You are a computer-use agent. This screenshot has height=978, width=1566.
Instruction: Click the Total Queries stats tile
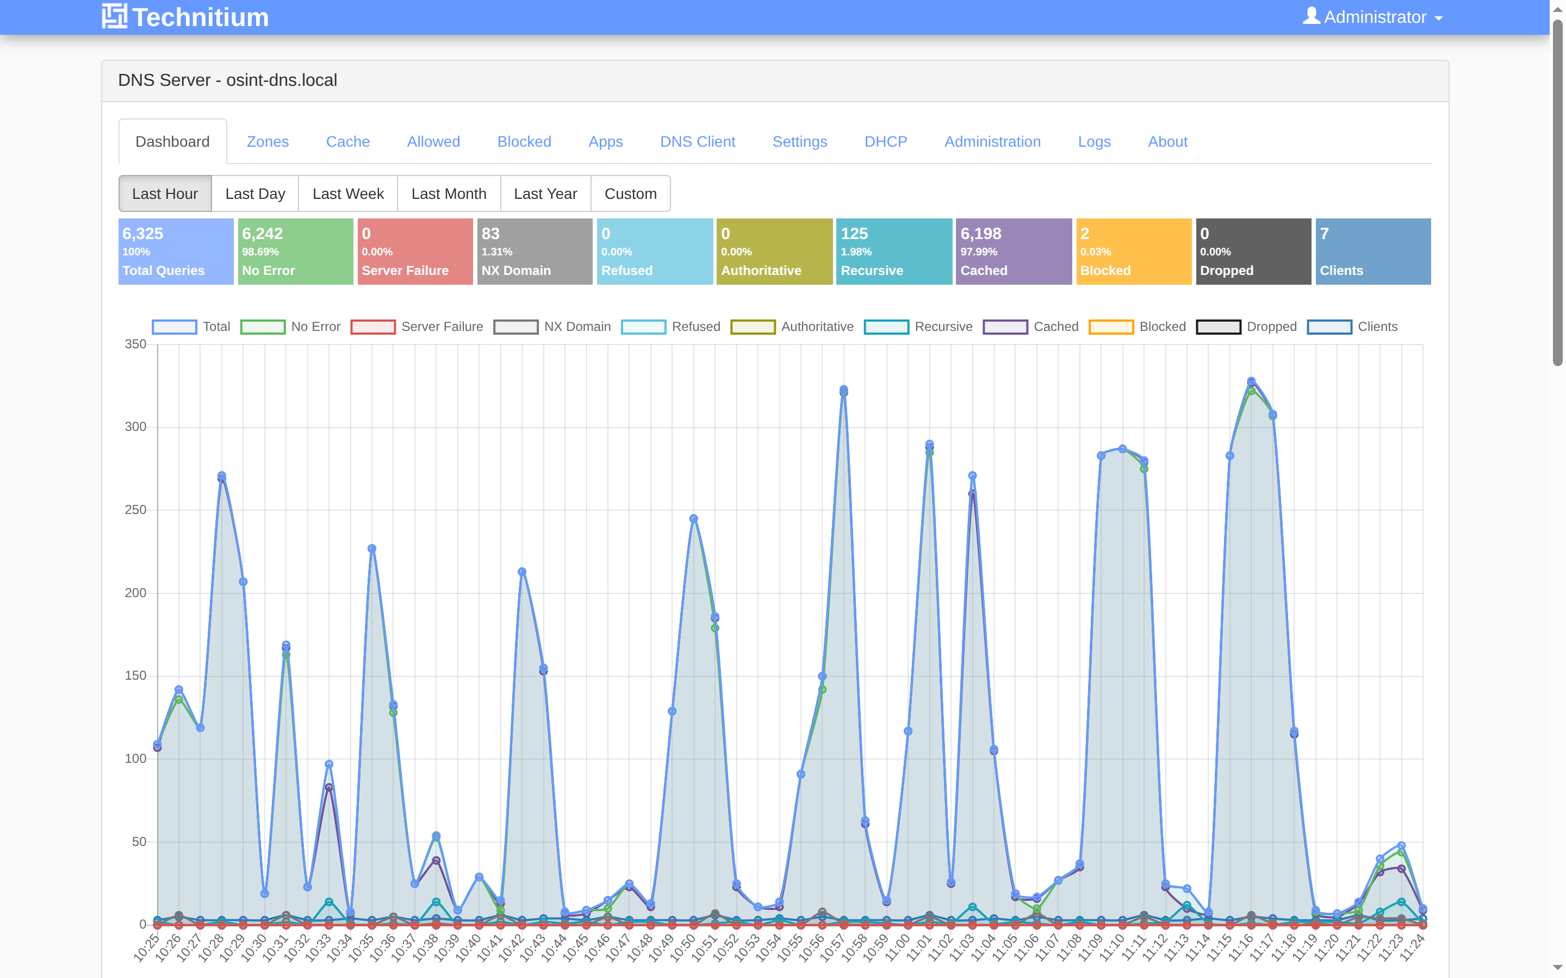(x=176, y=252)
